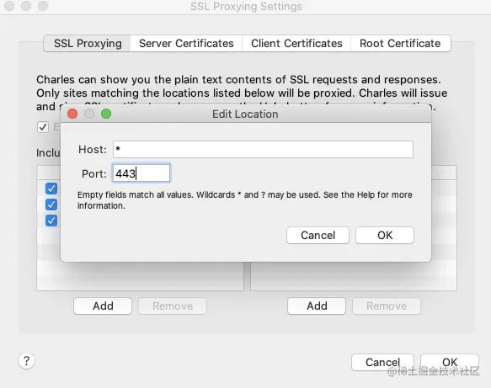The width and height of the screenshot is (491, 388).
Task: Cancel the Edit Location dialog
Action: [x=318, y=235]
